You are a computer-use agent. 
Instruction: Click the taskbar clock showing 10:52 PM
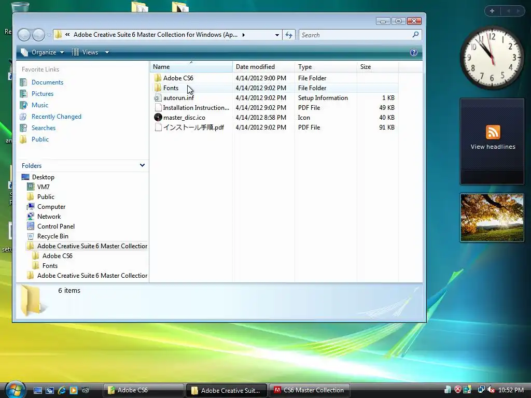coord(511,390)
